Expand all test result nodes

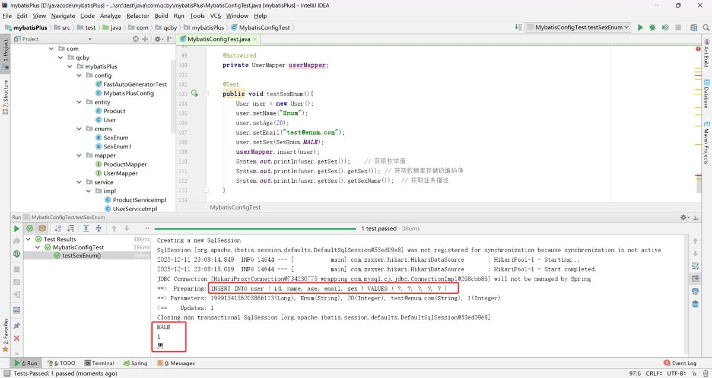click(x=86, y=228)
